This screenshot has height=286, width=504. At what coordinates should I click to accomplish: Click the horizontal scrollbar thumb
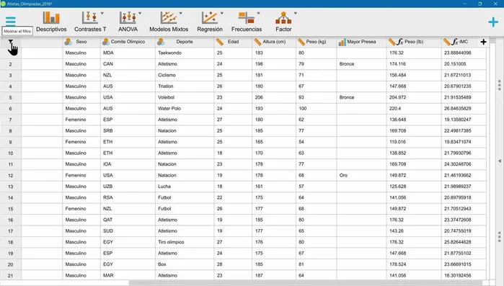[x=306, y=283]
